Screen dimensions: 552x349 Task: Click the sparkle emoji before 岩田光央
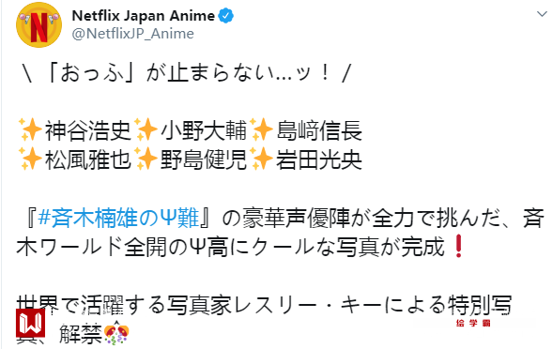point(261,159)
